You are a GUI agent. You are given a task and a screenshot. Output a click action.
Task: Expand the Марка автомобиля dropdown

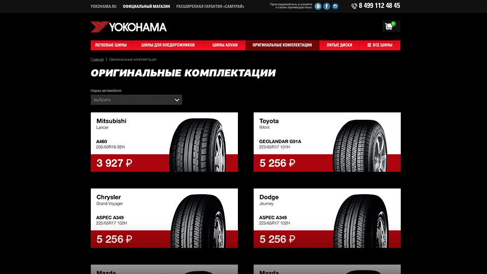[136, 100]
